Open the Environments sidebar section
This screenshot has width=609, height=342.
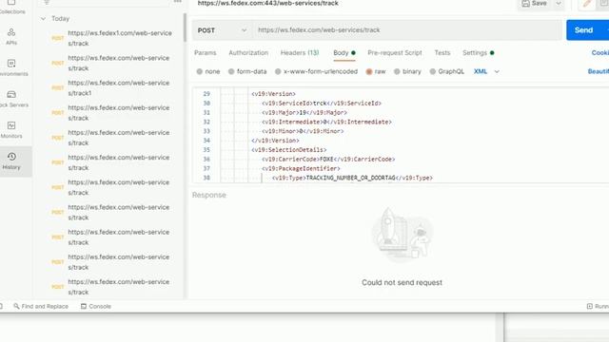pyautogui.click(x=11, y=67)
